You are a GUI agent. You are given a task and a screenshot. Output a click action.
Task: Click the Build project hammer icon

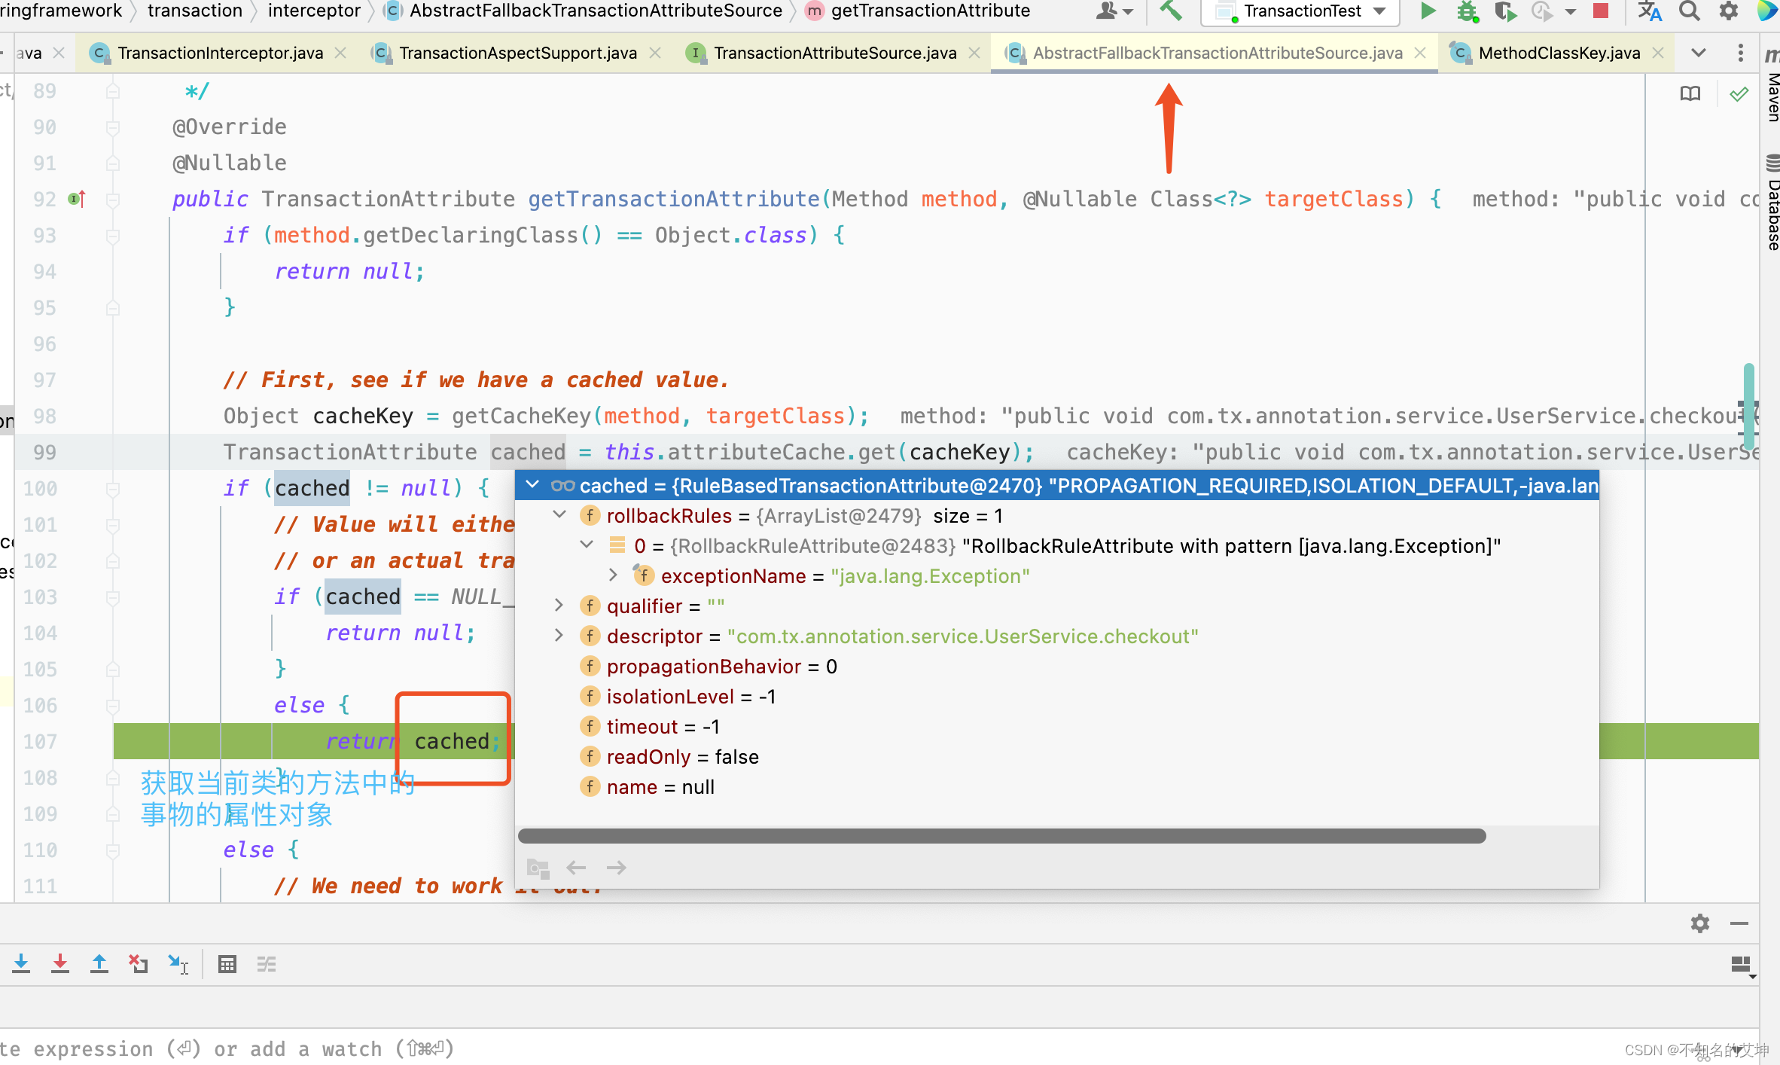tap(1171, 11)
